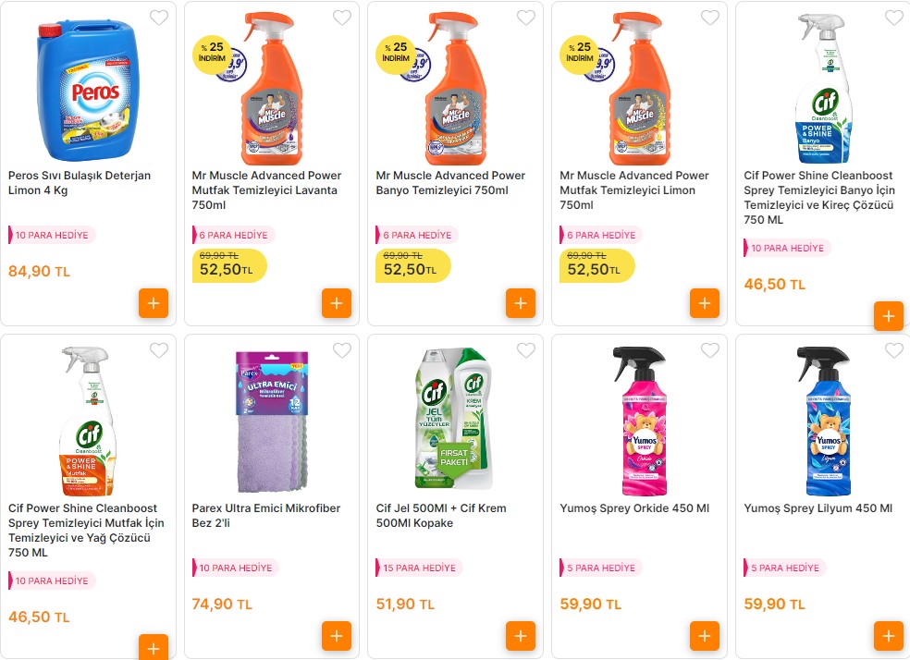Screen dimensions: 910x660
Task: Toggle favorite heart on Cif Jel pack
Action: coord(526,350)
